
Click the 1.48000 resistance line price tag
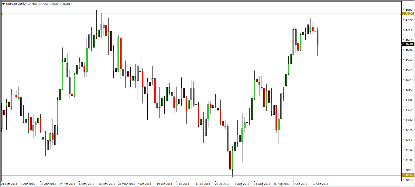click(x=408, y=14)
